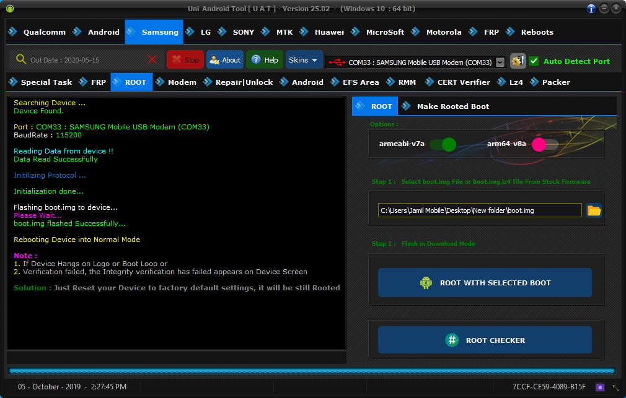Open the Skins dropdown

(304, 60)
